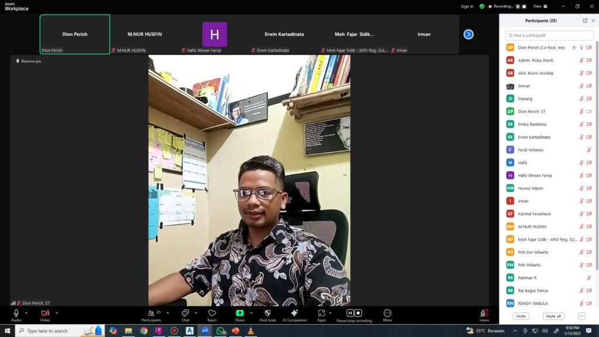The width and height of the screenshot is (599, 337).
Task: Open Host tools shield icon
Action: [x=267, y=314]
